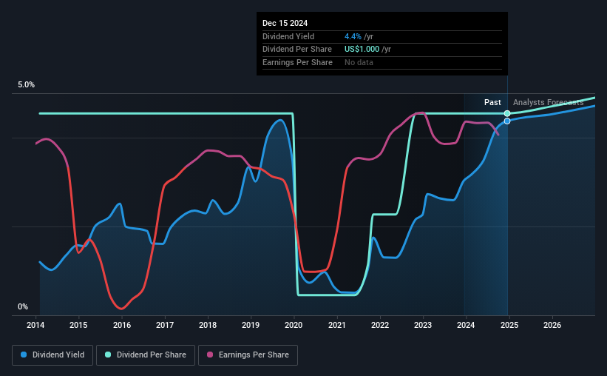Click the 2026 x-axis label
Screen dimensions: 607x376
coord(552,325)
